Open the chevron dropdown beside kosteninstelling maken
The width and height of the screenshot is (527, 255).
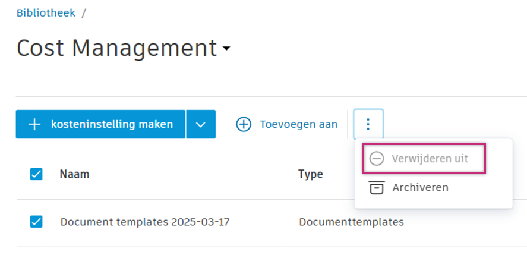[x=201, y=124]
